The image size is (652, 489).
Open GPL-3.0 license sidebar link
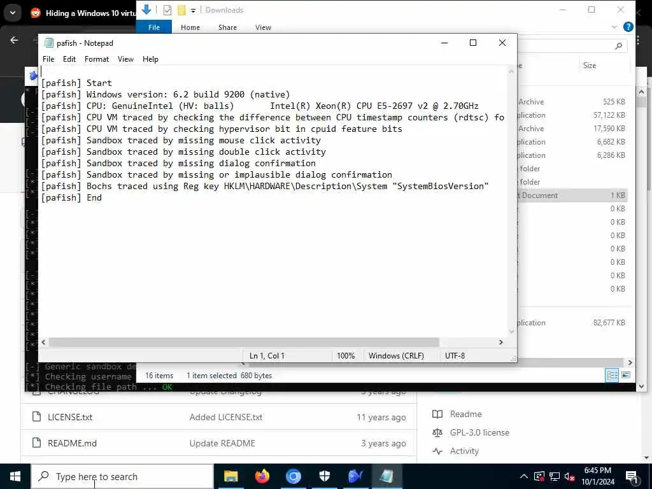(x=479, y=432)
